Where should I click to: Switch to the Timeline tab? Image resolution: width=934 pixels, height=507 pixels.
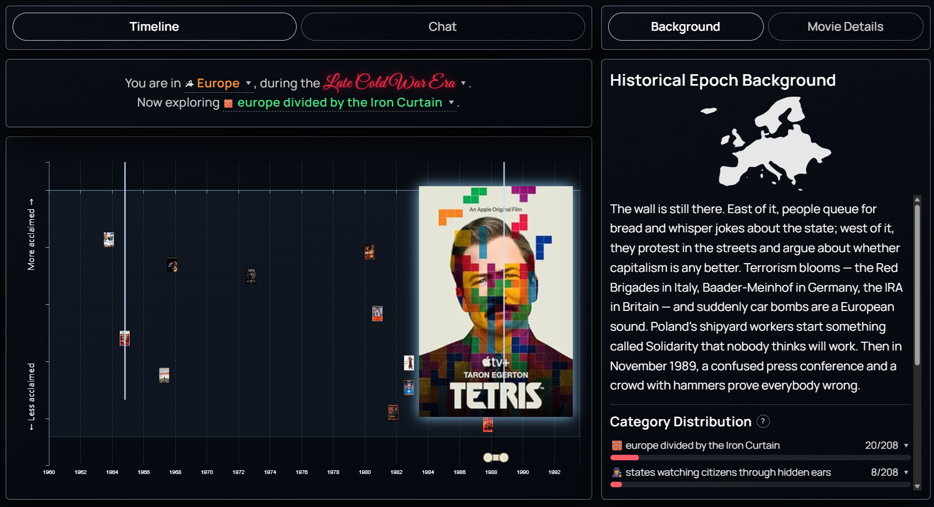tap(154, 26)
